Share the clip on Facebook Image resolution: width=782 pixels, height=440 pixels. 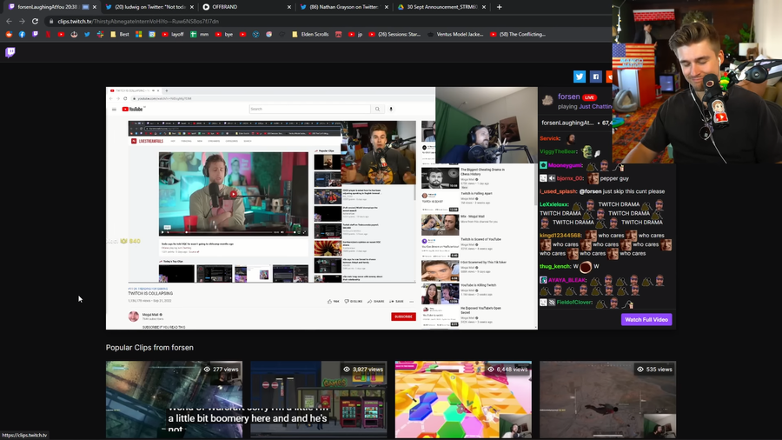(596, 77)
